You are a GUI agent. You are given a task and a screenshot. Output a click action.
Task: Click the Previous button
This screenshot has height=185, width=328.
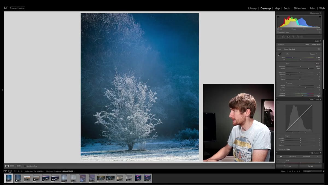(x=287, y=166)
